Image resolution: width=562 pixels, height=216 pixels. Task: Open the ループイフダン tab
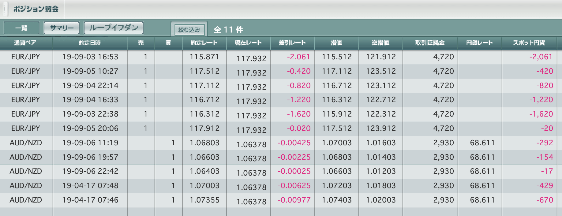[x=114, y=28]
